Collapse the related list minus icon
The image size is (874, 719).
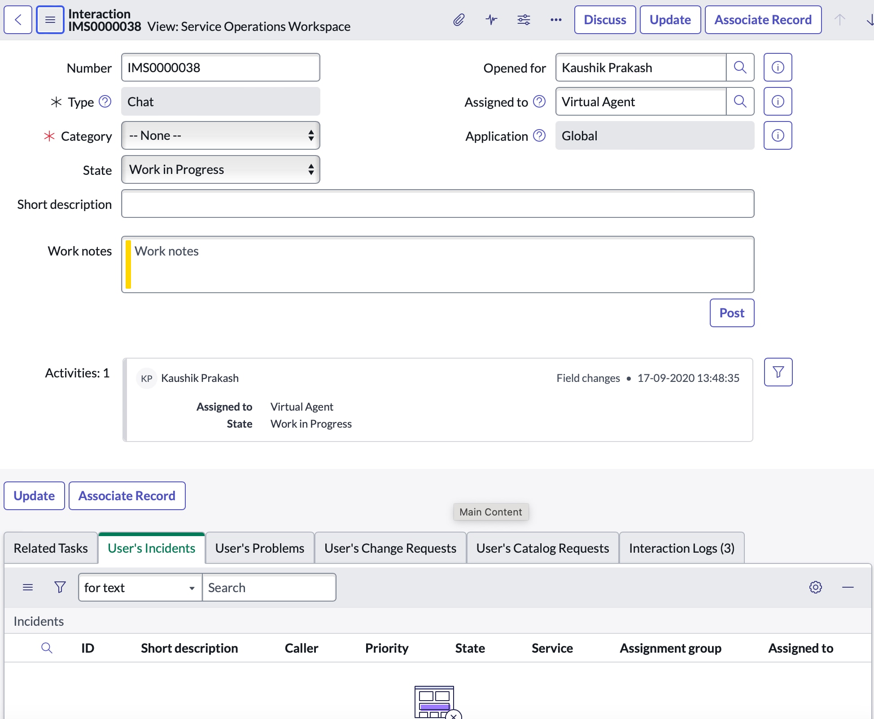pyautogui.click(x=848, y=587)
